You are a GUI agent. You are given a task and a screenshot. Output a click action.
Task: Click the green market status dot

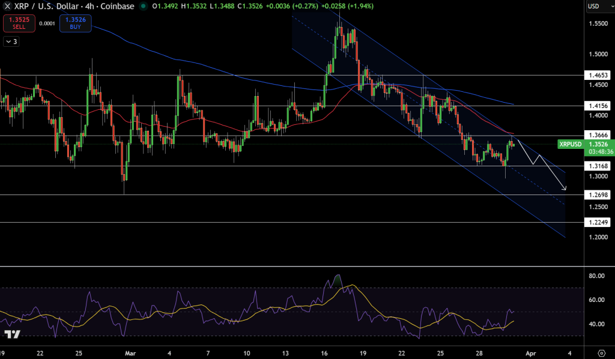point(142,7)
